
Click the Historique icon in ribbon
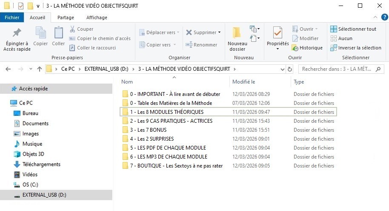point(296,48)
